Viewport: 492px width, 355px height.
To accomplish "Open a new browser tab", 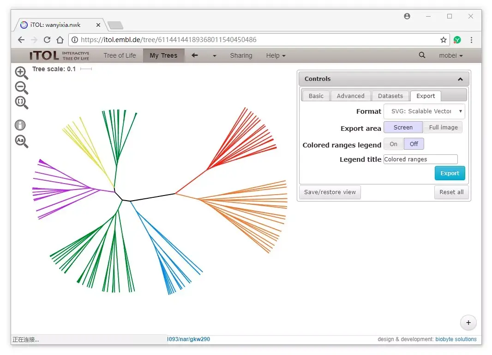I will pos(115,25).
